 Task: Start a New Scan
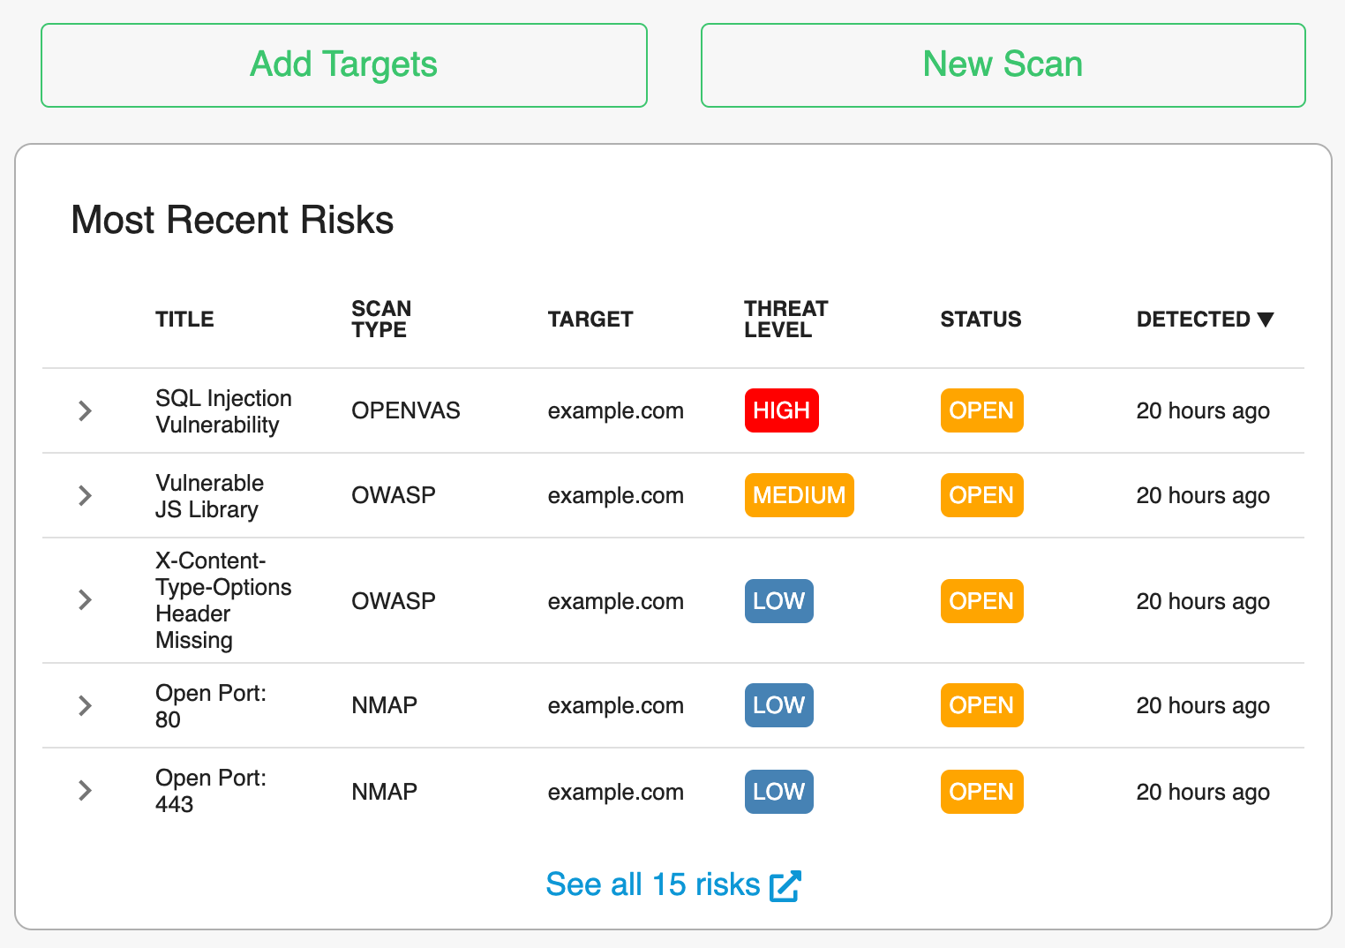pos(1003,65)
